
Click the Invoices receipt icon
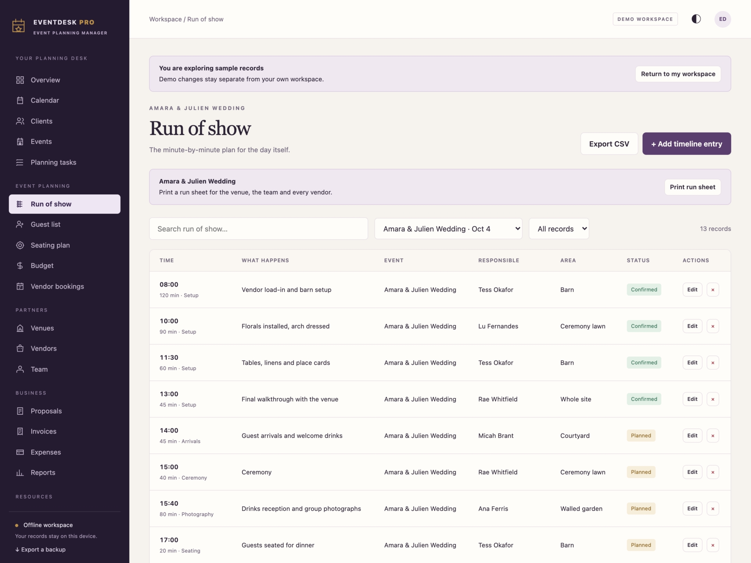20,431
